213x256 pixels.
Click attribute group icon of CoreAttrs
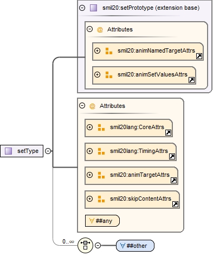(101, 127)
